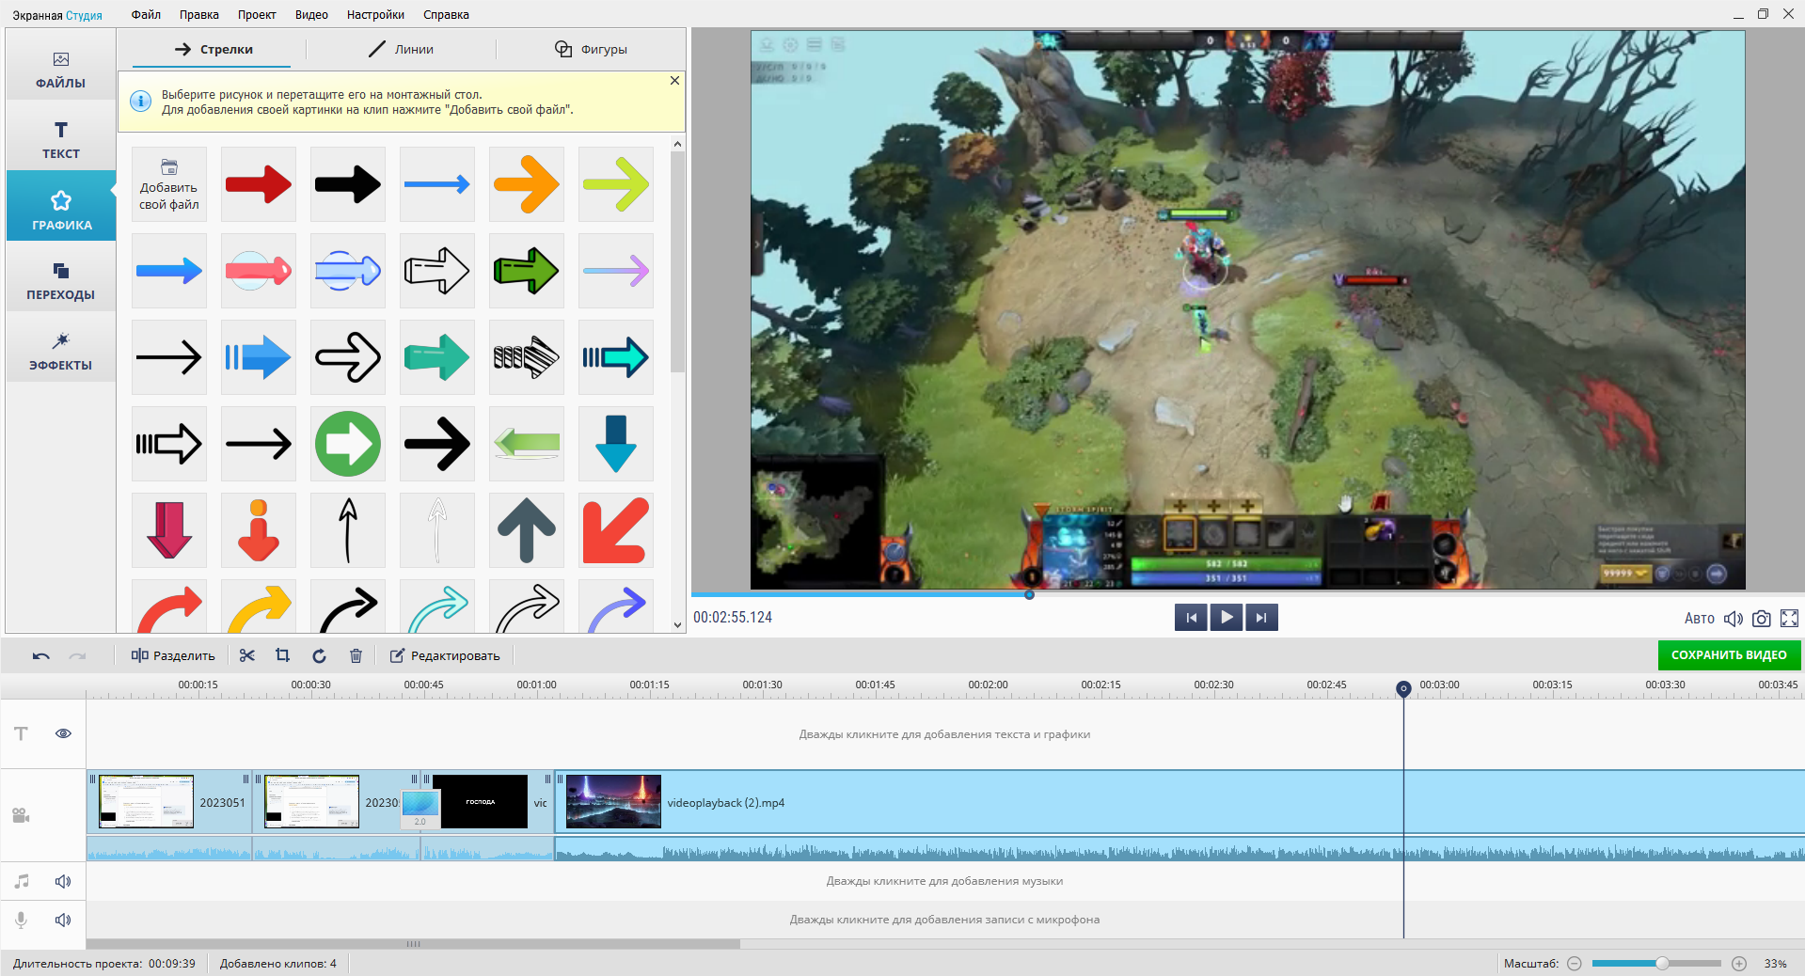1805x976 pixels.
Task: Open the Справка menu
Action: (446, 14)
